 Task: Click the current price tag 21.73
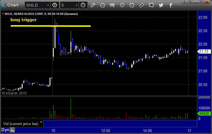204,51
